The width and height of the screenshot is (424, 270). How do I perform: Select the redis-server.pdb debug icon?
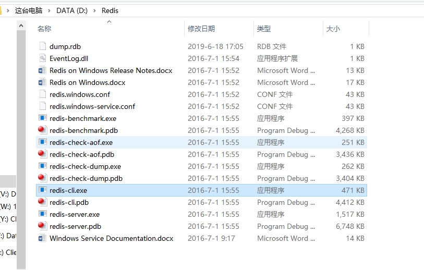pos(42,226)
